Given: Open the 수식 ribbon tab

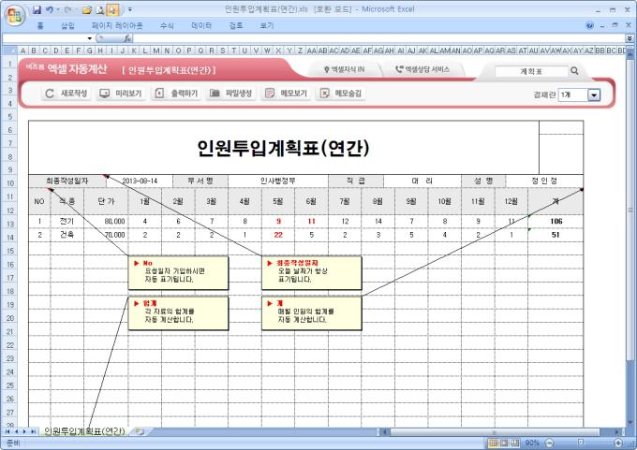Looking at the screenshot, I should [x=167, y=26].
